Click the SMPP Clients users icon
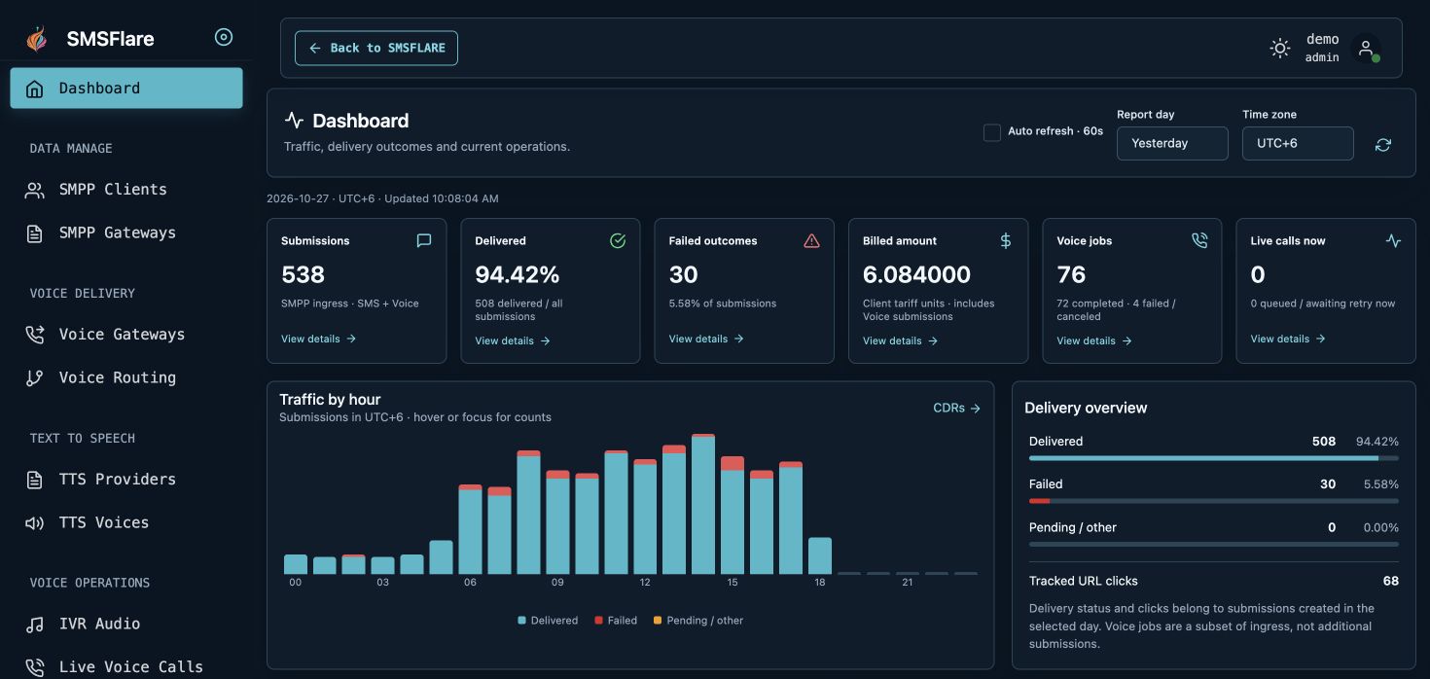The width and height of the screenshot is (1430, 679). pos(35,190)
